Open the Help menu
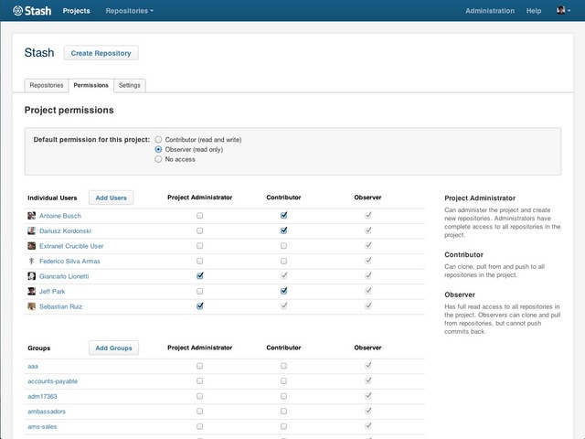 [x=534, y=11]
